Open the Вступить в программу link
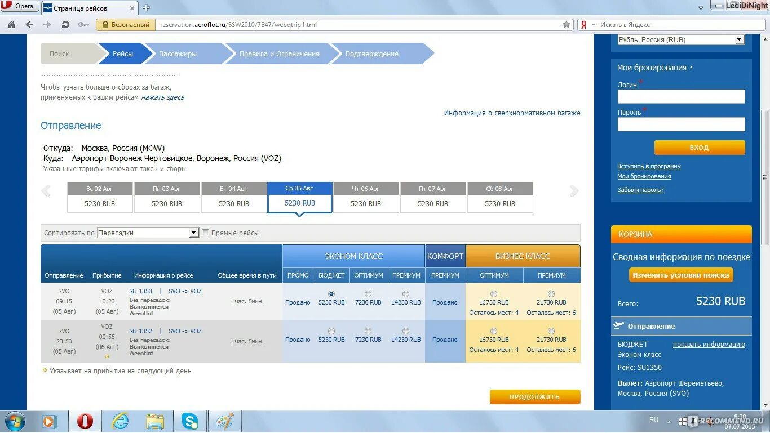The height and width of the screenshot is (433, 770). click(649, 167)
